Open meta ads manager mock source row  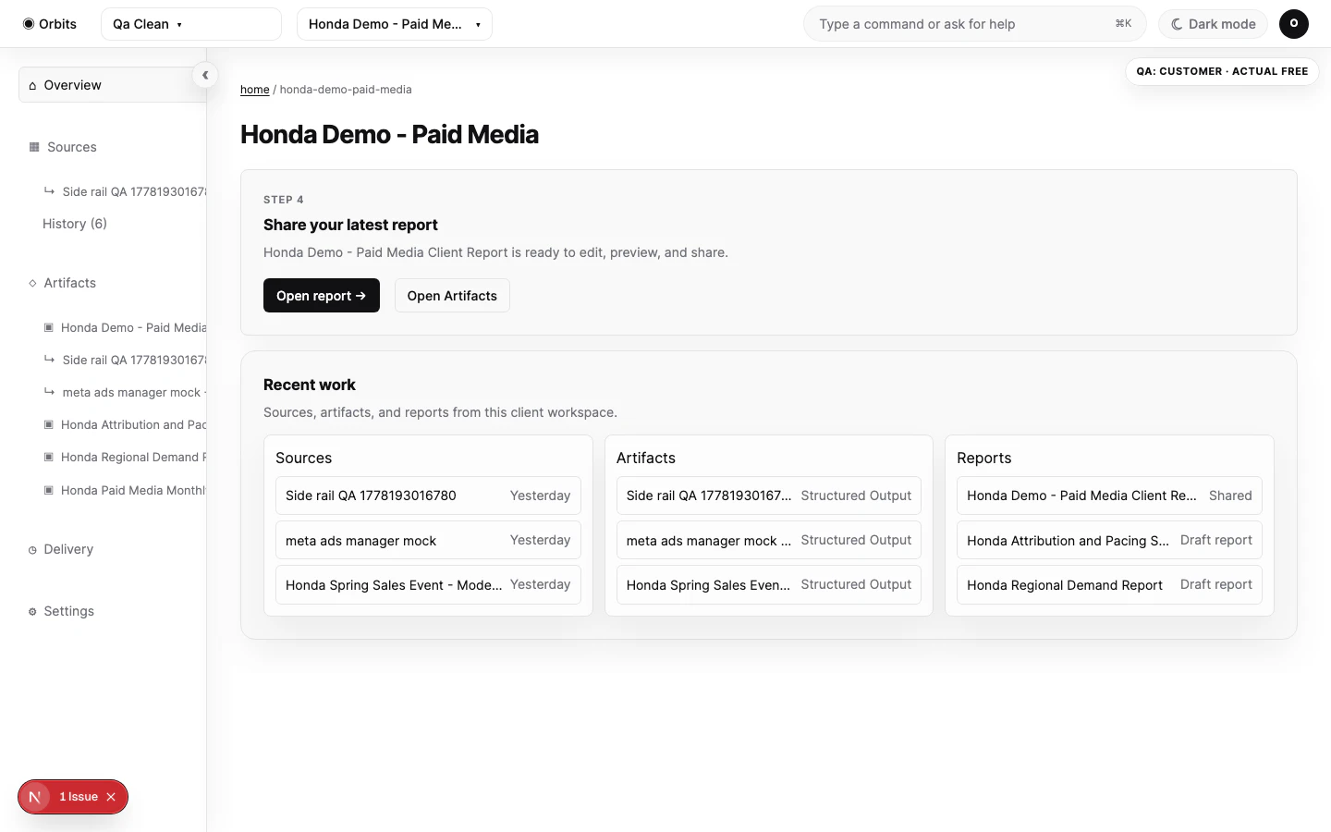[x=428, y=540]
